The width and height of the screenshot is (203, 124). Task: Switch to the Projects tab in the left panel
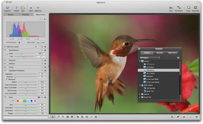click(10, 15)
